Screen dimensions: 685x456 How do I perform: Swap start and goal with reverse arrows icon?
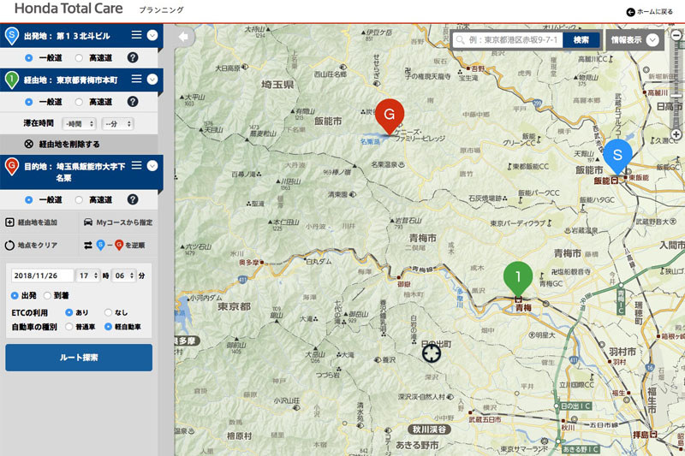[88, 246]
